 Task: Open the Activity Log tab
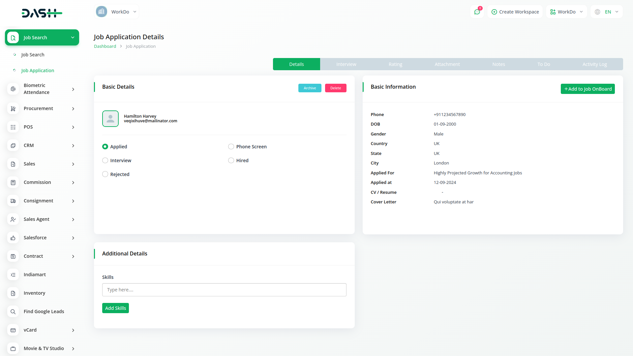pyautogui.click(x=594, y=64)
